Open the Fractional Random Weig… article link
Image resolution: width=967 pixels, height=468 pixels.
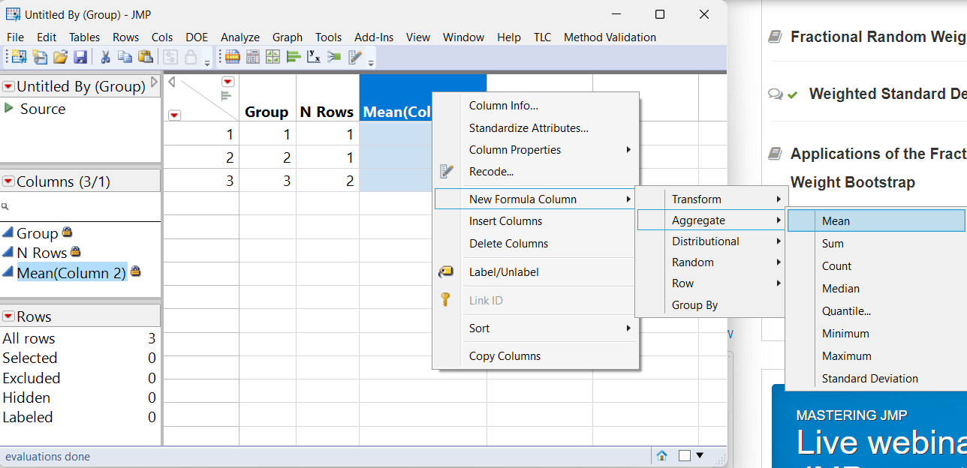(878, 37)
